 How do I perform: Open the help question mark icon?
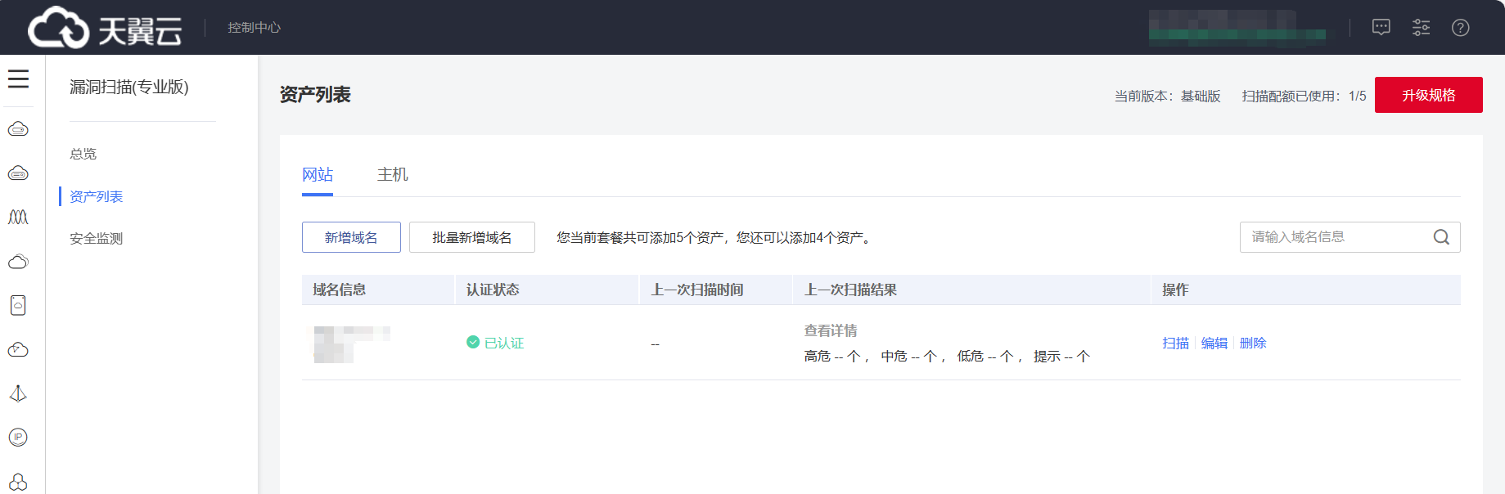tap(1461, 28)
